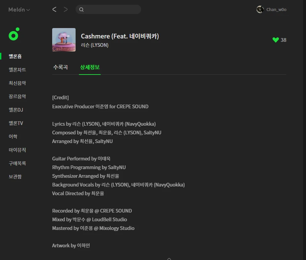Click the Executive Producer credit line
306x260 pixels.
(x=100, y=107)
